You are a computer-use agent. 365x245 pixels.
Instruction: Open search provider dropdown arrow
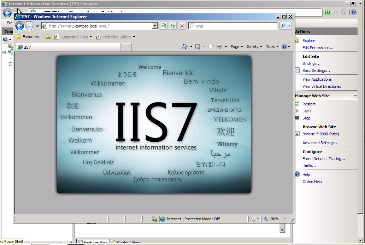tap(289, 26)
